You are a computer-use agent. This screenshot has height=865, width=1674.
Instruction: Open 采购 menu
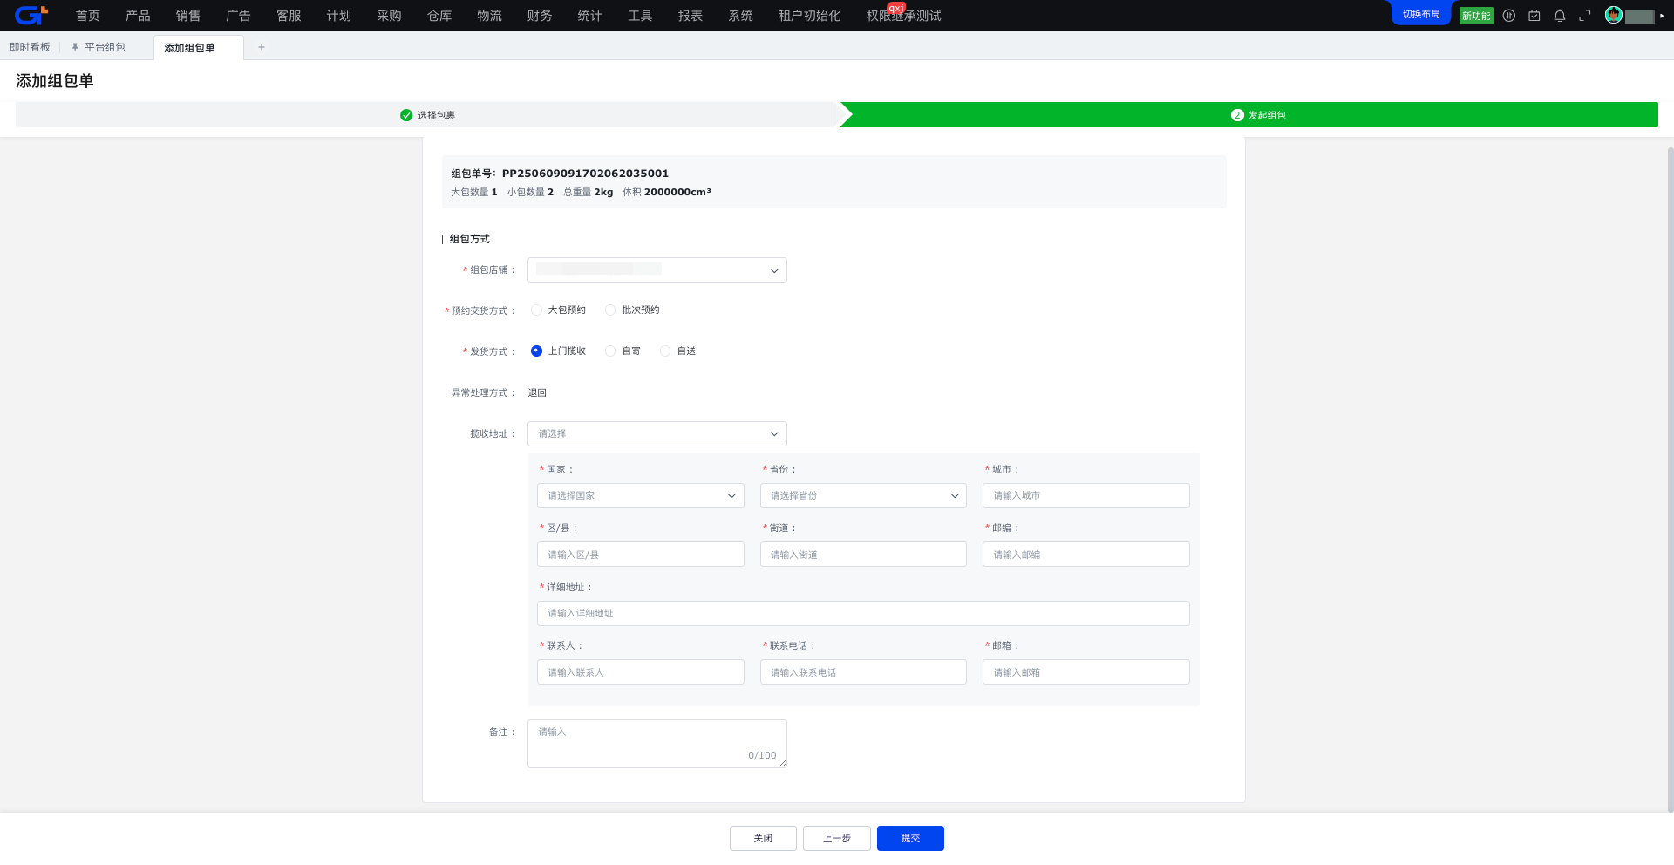tap(389, 16)
